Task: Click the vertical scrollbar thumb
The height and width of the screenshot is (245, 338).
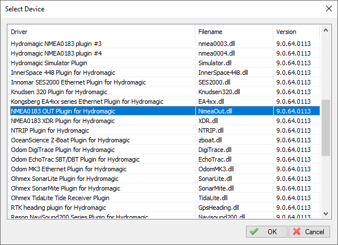Action: 326,128
